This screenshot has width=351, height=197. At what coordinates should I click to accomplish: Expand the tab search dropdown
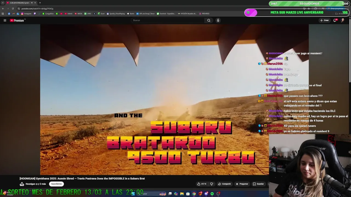click(2, 3)
